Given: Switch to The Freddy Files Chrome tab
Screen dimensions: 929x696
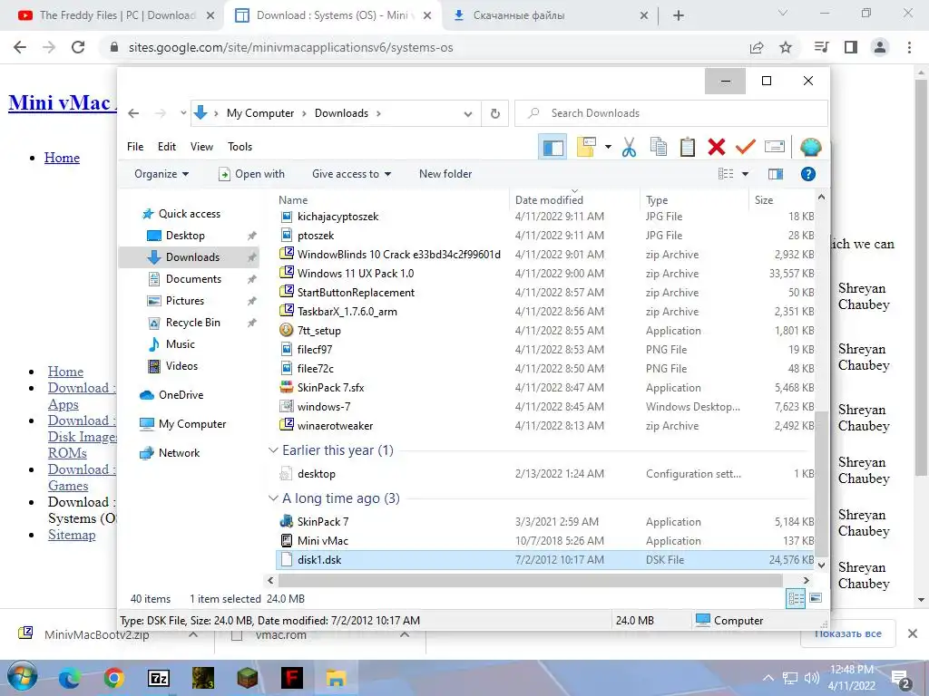Looking at the screenshot, I should coord(117,15).
